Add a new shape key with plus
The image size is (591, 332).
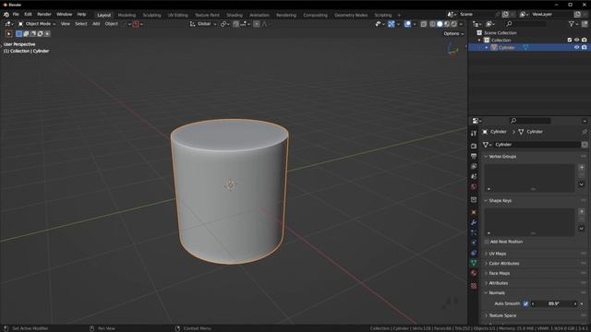(x=581, y=211)
